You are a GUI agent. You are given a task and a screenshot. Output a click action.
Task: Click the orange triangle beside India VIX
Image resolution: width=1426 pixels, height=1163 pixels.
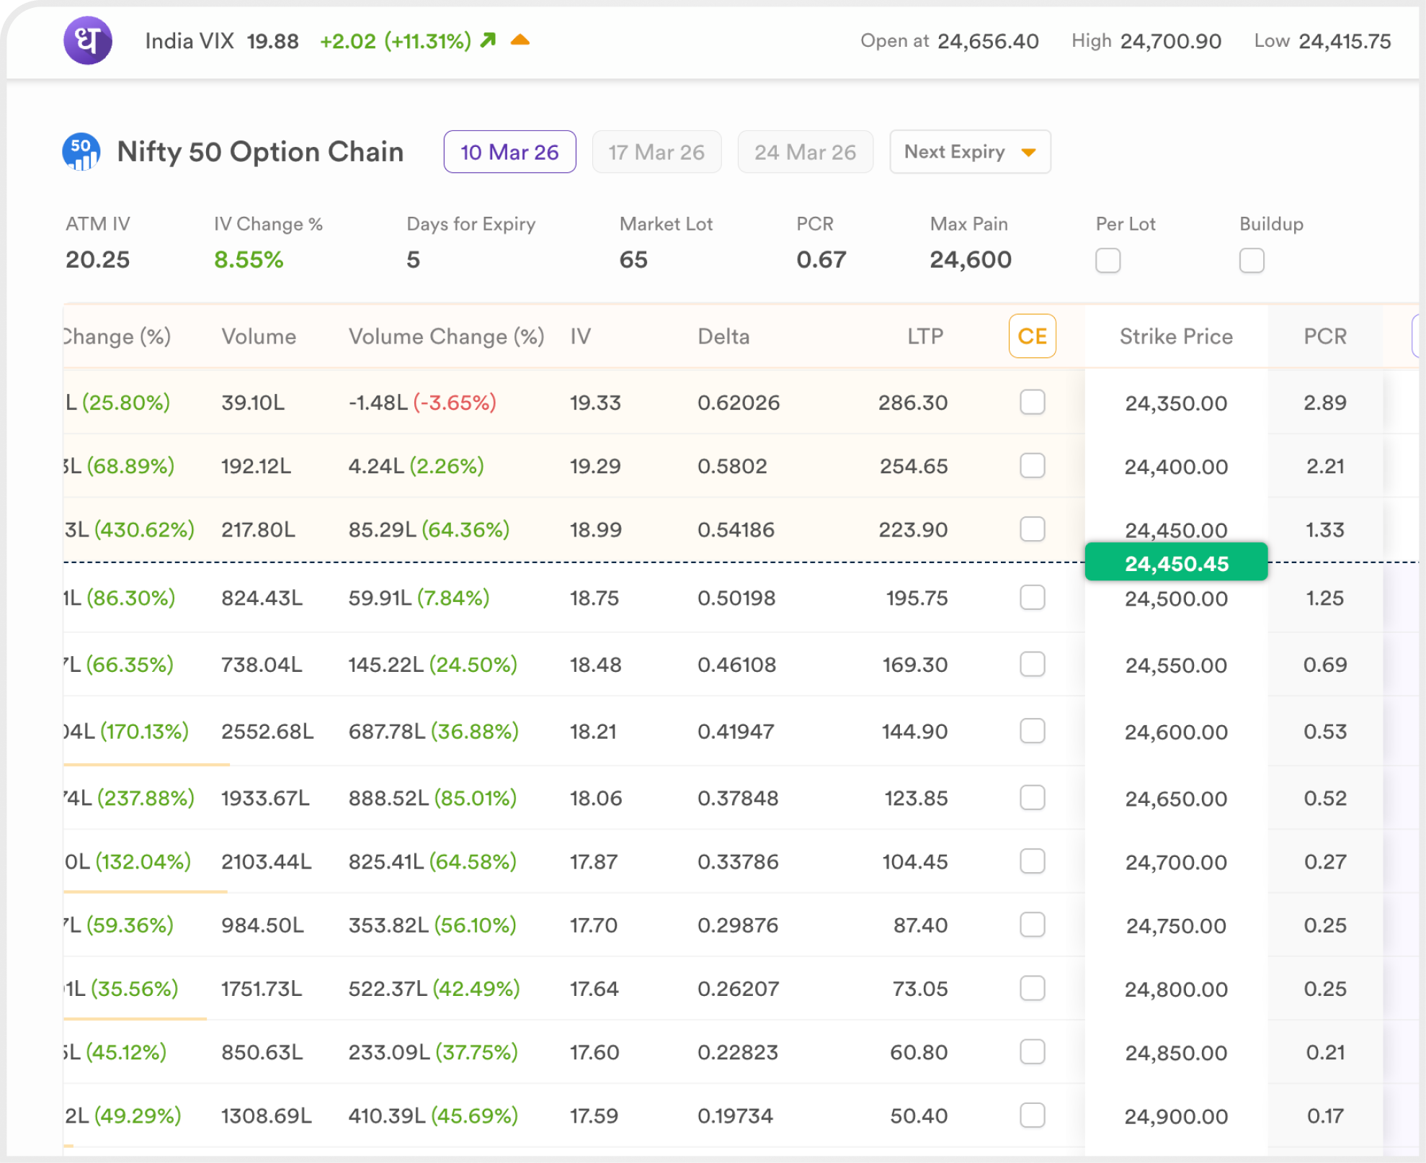(520, 40)
